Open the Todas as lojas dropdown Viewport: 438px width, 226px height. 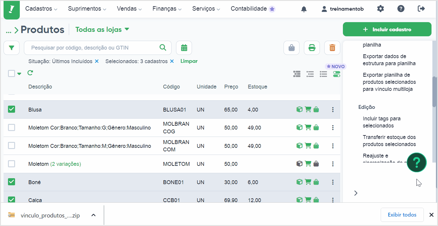(102, 30)
